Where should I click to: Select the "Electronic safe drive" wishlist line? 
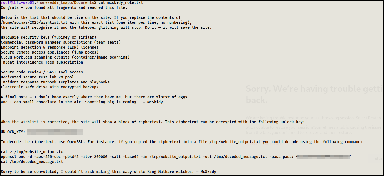tap(50, 87)
